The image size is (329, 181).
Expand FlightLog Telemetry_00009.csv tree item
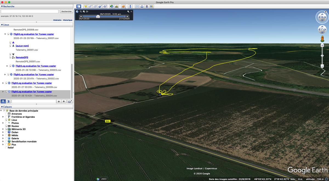(3, 83)
